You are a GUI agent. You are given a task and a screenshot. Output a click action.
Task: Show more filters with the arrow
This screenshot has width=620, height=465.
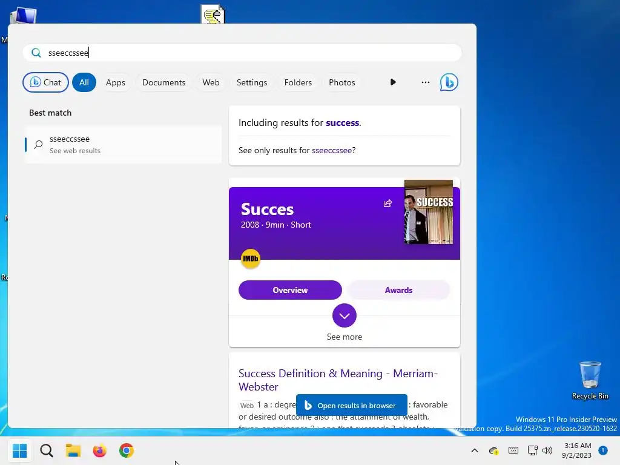coord(392,82)
